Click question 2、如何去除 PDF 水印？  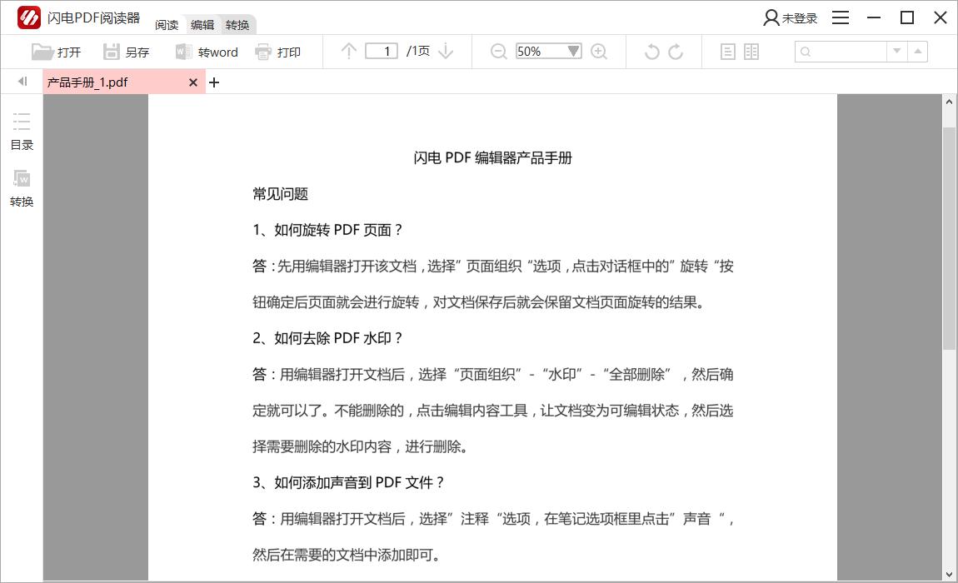coord(328,338)
